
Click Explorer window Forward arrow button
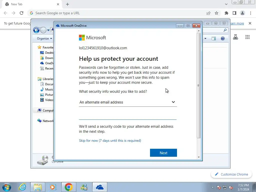point(43,30)
